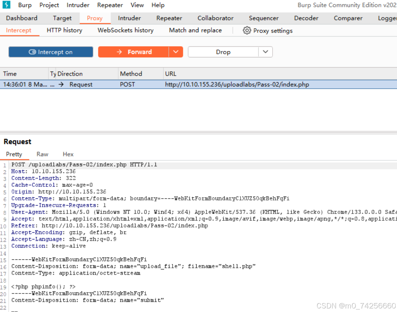Switch to the Repeater tool tab
The image size is (397, 312).
click(169, 18)
